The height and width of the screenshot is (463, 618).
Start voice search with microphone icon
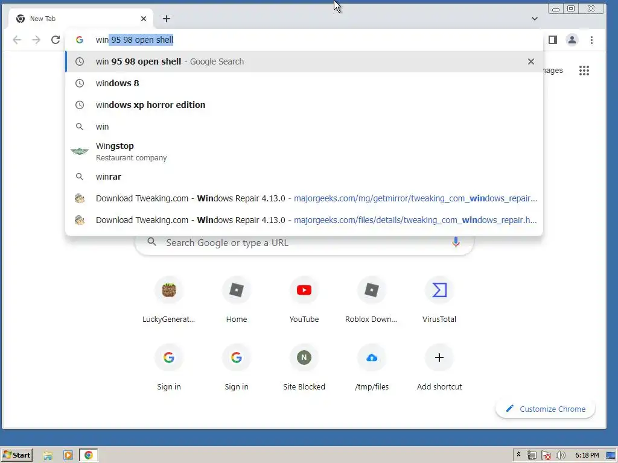click(456, 242)
